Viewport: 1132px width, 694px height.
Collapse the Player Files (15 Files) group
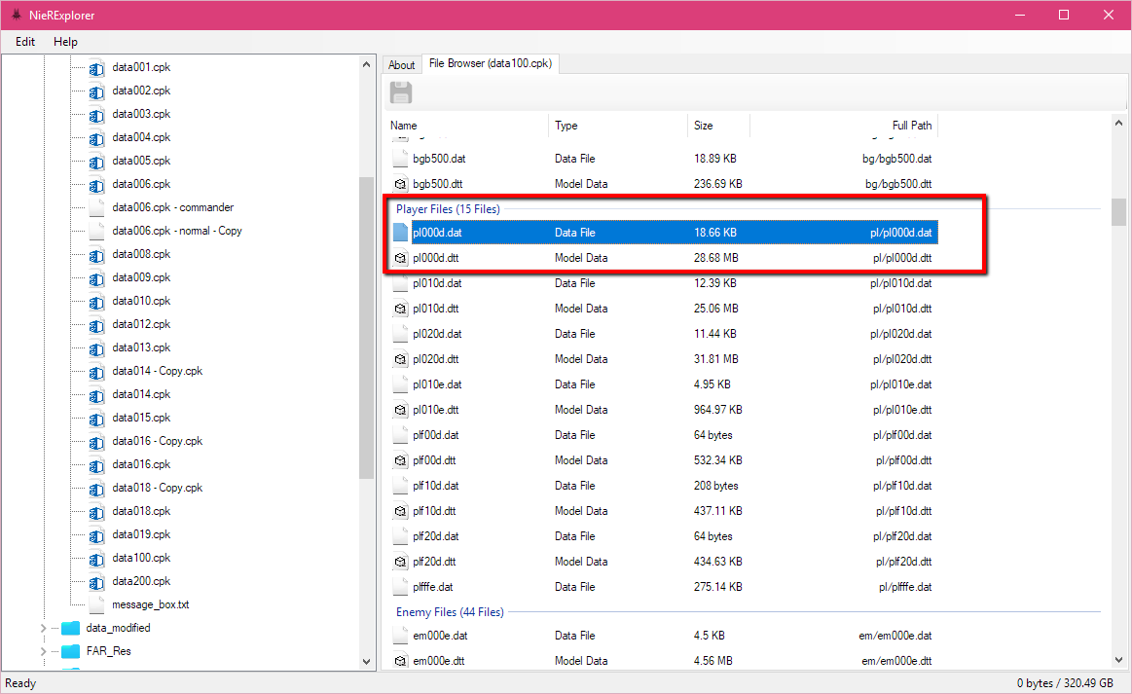[x=448, y=209]
